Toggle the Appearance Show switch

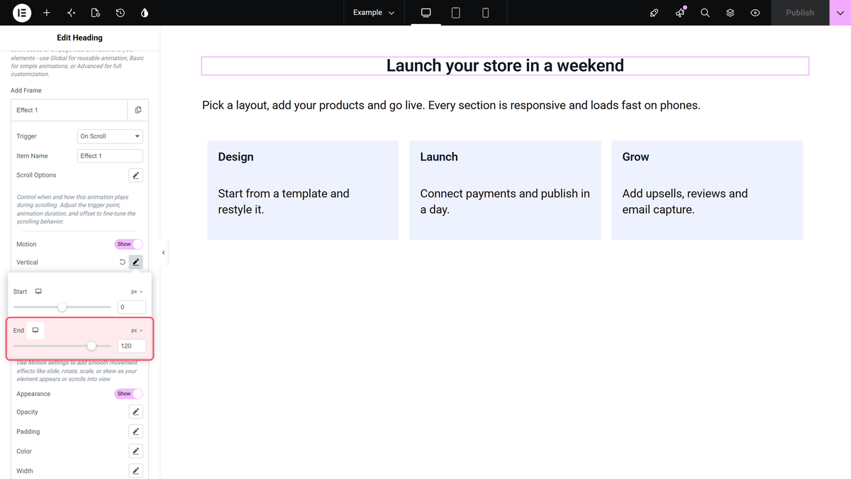coord(128,394)
